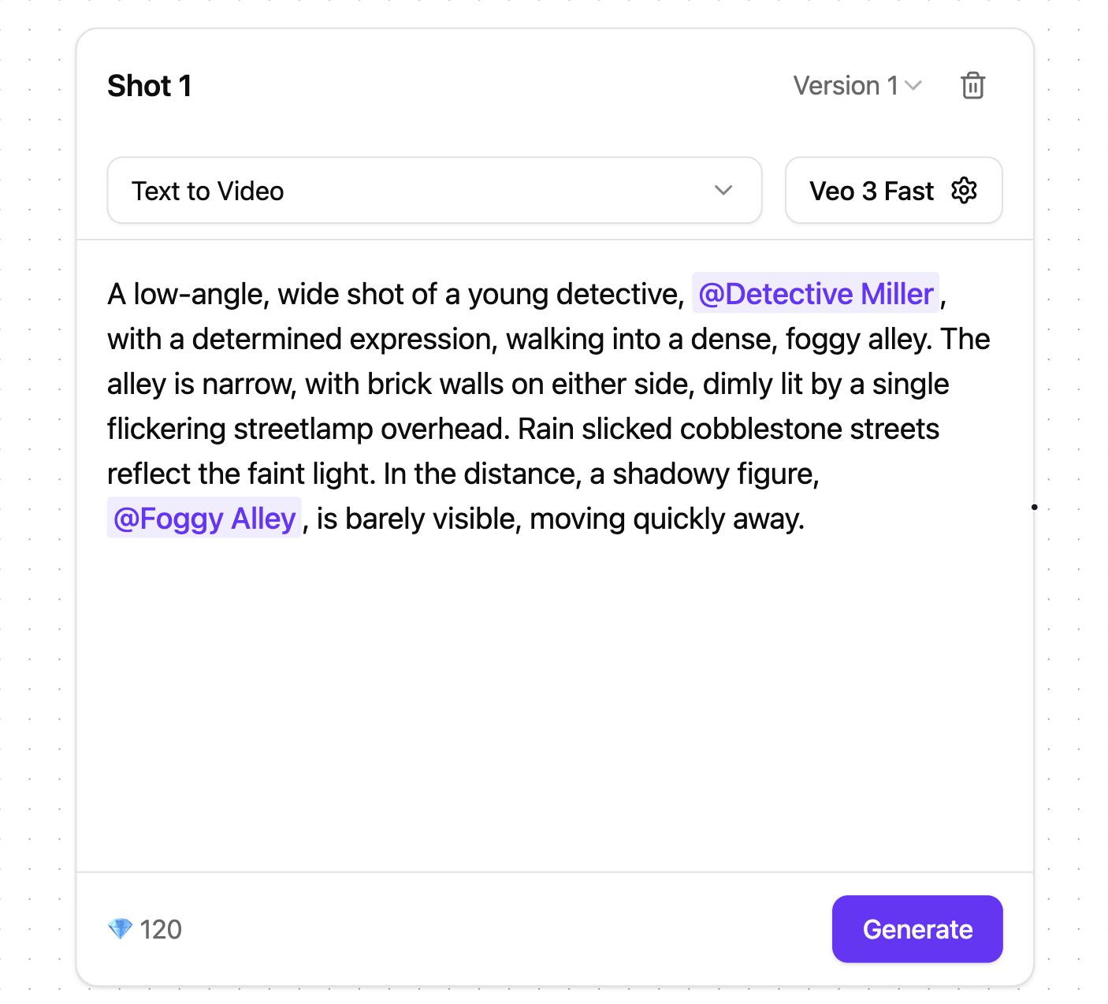1108x1004 pixels.
Task: Delete Shot 1 using the trash icon
Action: click(972, 85)
